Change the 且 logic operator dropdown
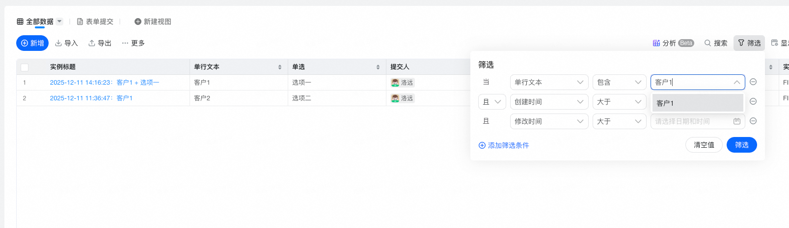This screenshot has width=789, height=228. [491, 102]
